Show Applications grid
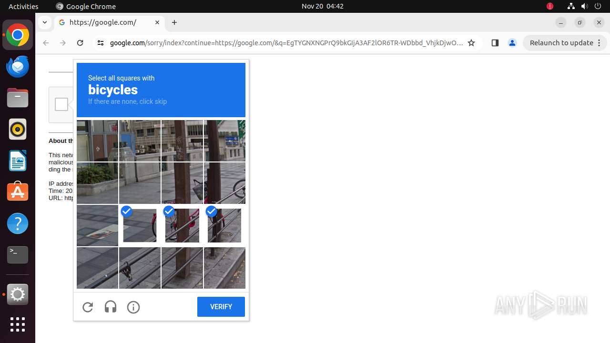This screenshot has height=343, width=610. coord(18,324)
